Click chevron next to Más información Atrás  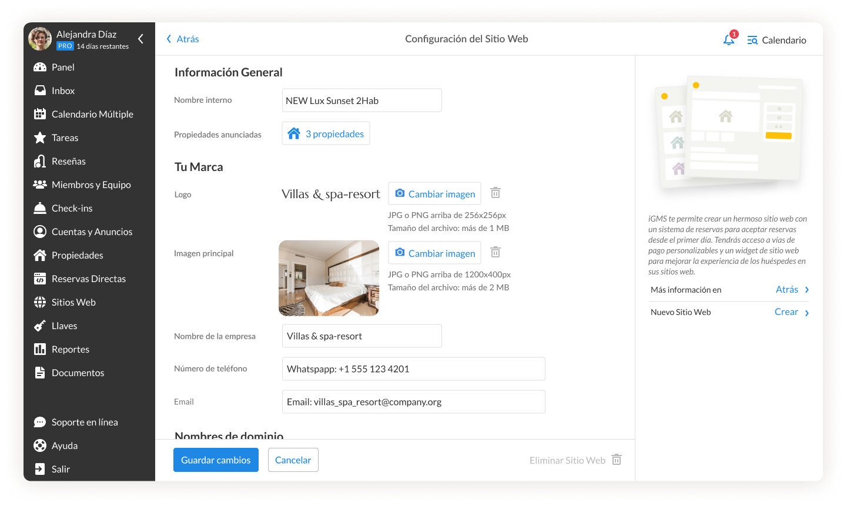tap(806, 290)
